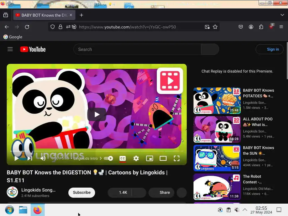Image resolution: width=288 pixels, height=216 pixels.
Task: Open the Windows Start menu
Action: tap(9, 210)
